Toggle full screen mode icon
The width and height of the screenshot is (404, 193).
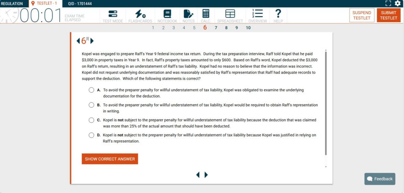(388, 3)
